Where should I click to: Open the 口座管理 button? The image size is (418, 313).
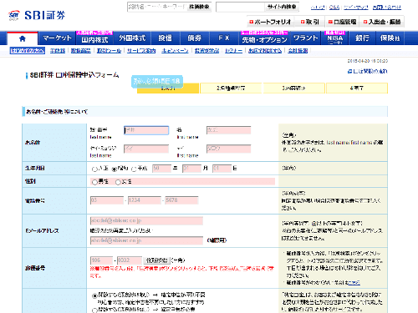pos(342,22)
